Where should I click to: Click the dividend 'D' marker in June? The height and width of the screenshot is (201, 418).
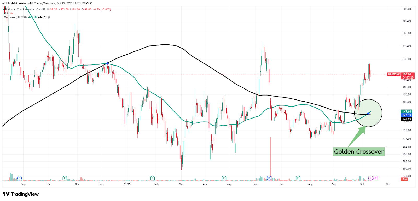(269, 178)
